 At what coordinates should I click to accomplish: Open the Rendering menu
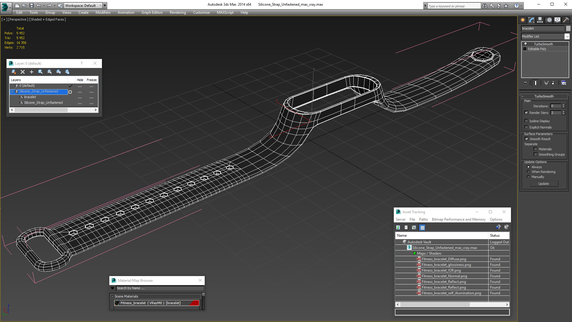(178, 13)
